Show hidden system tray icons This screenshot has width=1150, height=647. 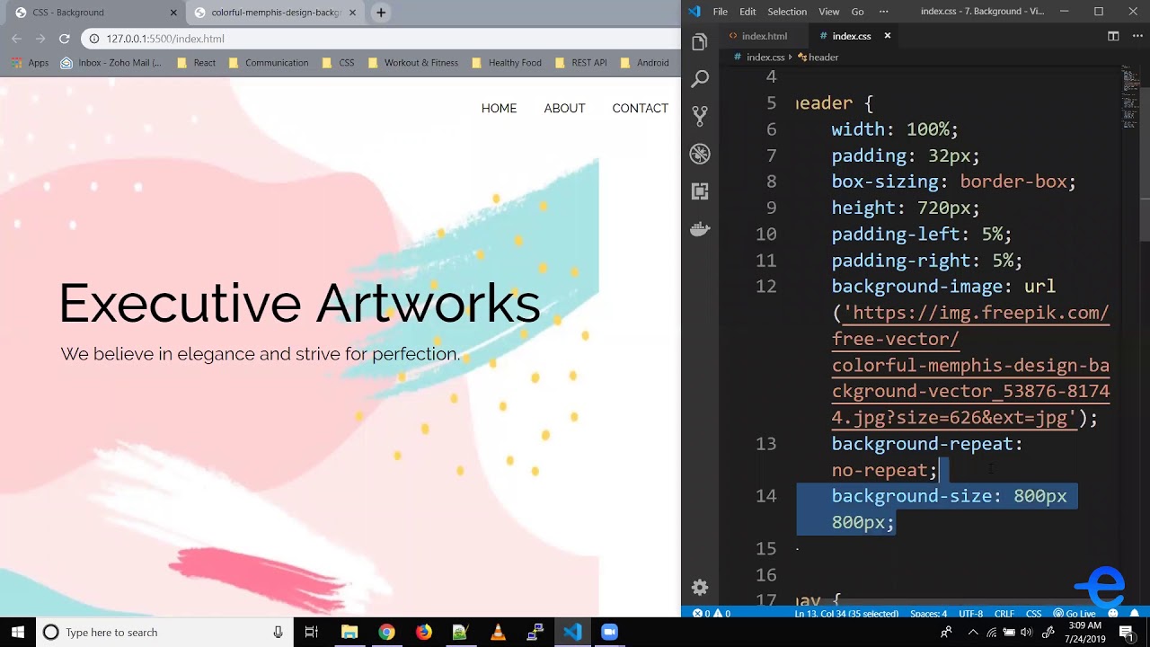(x=973, y=633)
